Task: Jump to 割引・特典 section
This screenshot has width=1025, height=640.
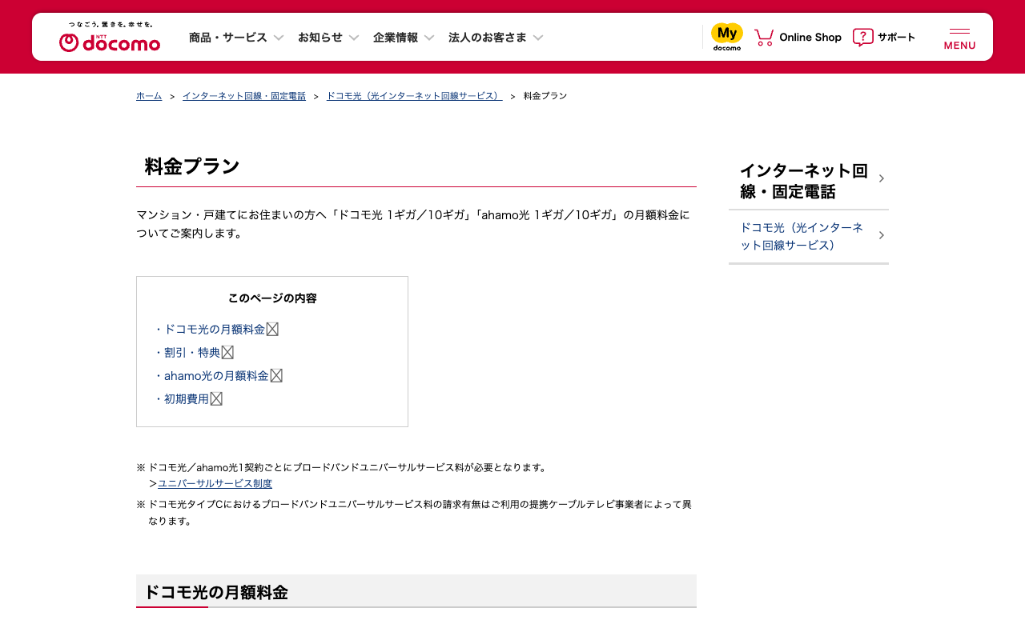Action: (192, 352)
